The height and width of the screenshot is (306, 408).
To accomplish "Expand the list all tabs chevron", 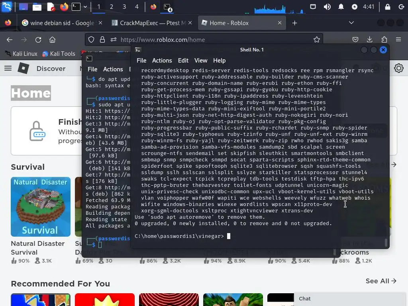I will 351,23.
